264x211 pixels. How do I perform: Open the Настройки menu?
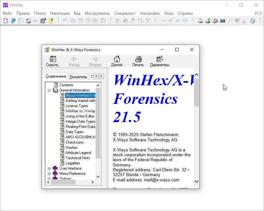(x=150, y=13)
